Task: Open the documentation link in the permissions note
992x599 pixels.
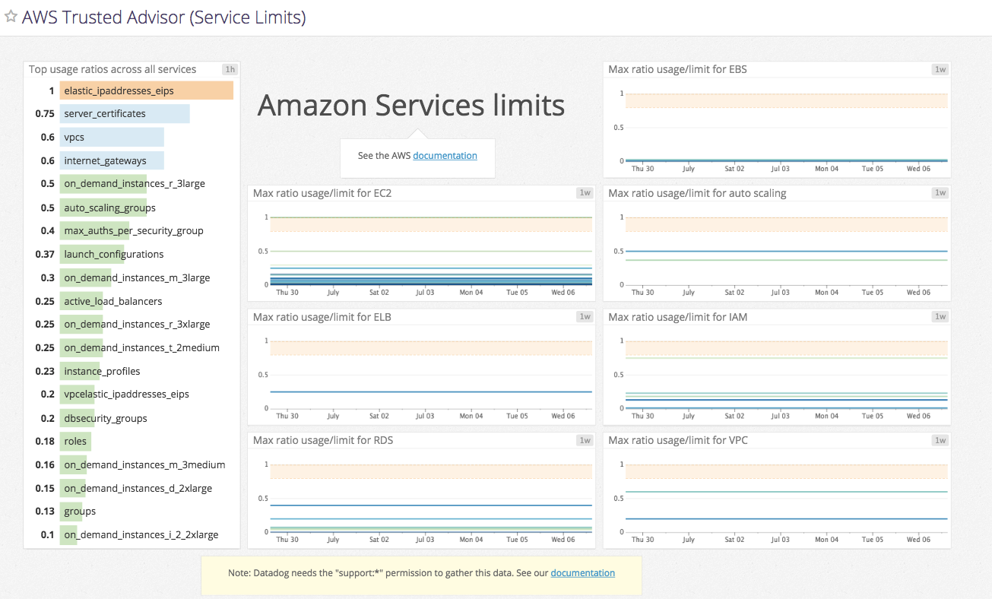Action: click(582, 572)
